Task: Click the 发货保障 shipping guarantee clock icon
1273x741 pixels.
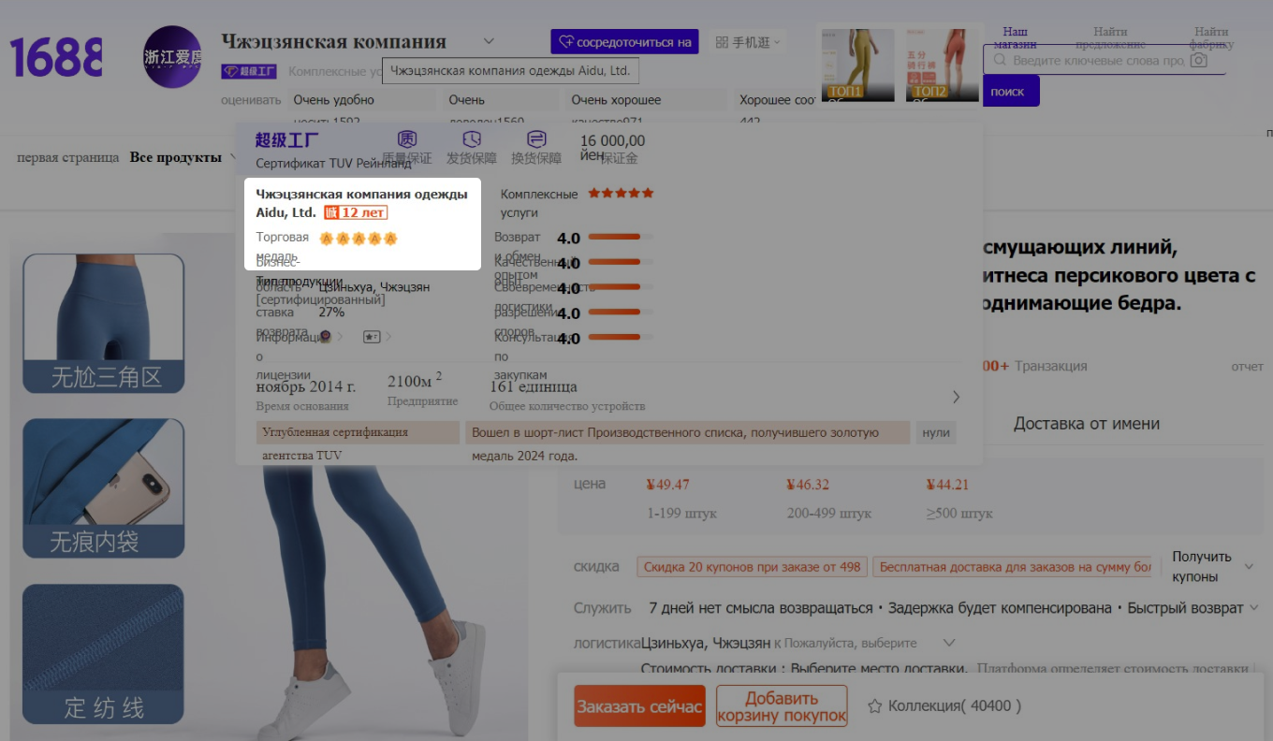Action: pyautogui.click(x=472, y=138)
